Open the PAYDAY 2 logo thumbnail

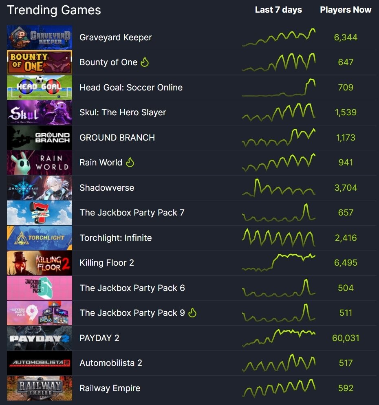[x=40, y=338]
